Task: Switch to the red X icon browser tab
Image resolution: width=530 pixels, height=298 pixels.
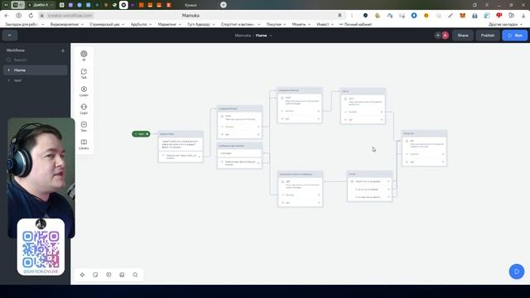Action: [x=168, y=5]
